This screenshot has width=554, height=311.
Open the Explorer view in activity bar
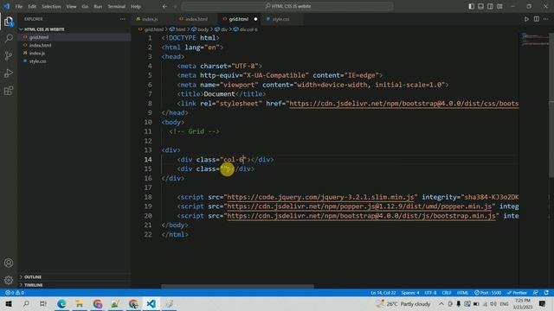9,21
